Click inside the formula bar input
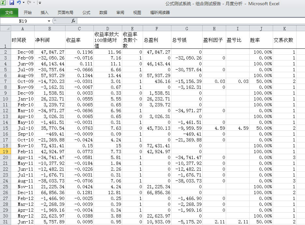 (189, 21)
